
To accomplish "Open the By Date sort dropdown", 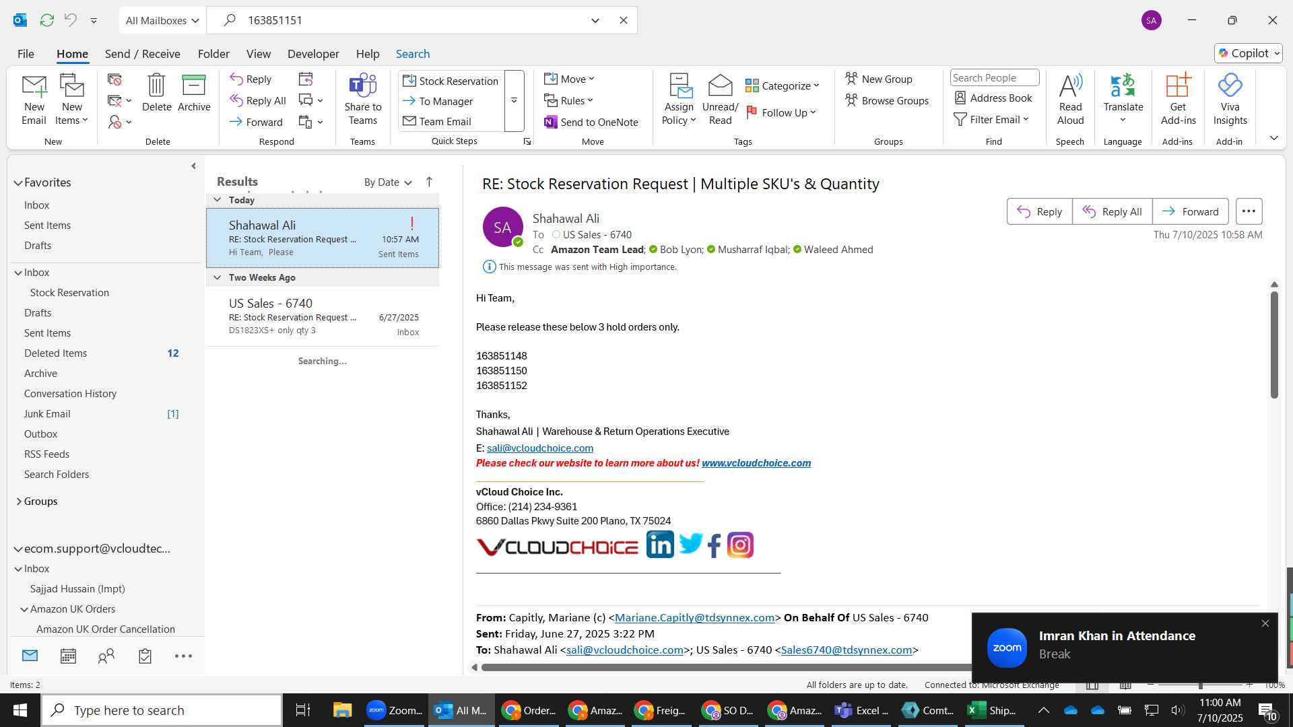I will point(388,182).
